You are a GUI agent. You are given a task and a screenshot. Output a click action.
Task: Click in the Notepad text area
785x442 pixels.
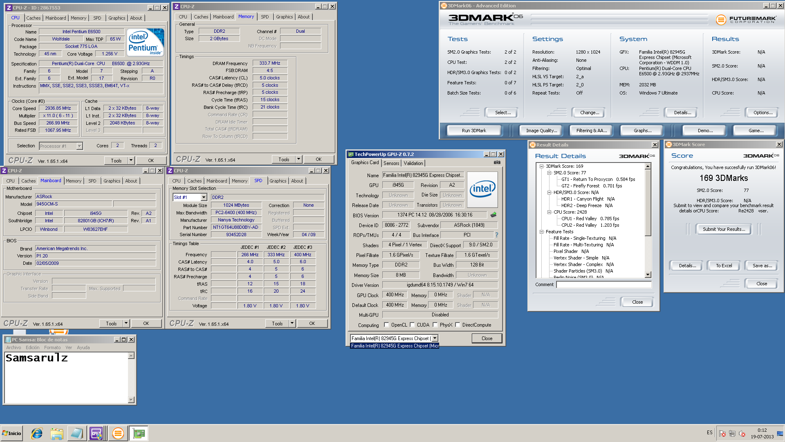[x=67, y=378]
